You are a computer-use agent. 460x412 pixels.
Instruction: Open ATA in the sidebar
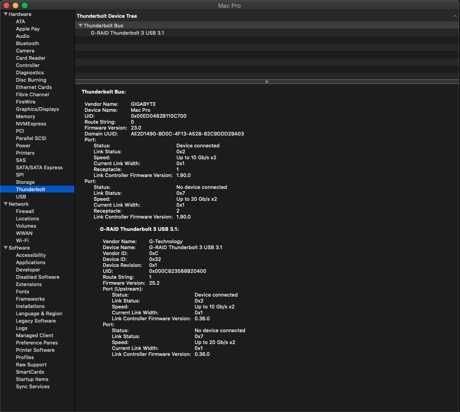click(x=21, y=21)
